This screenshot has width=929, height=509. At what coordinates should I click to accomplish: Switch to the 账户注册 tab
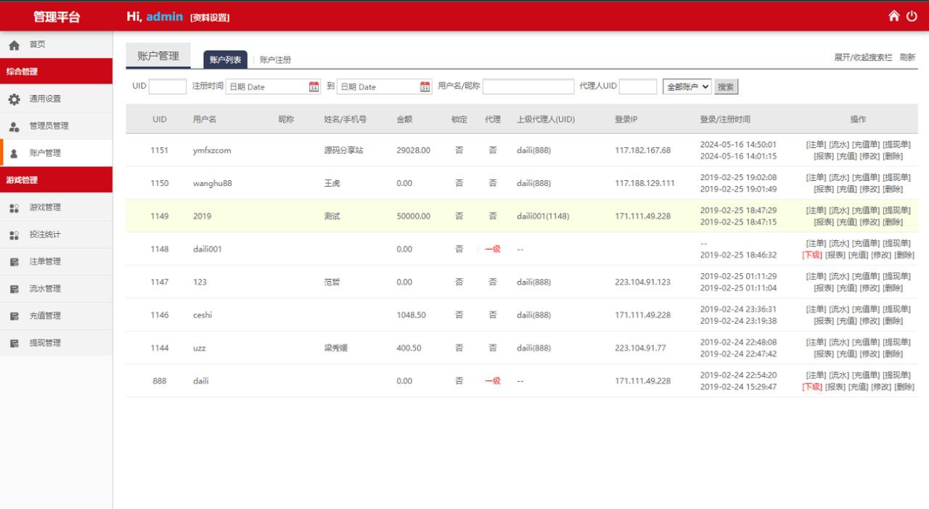275,60
